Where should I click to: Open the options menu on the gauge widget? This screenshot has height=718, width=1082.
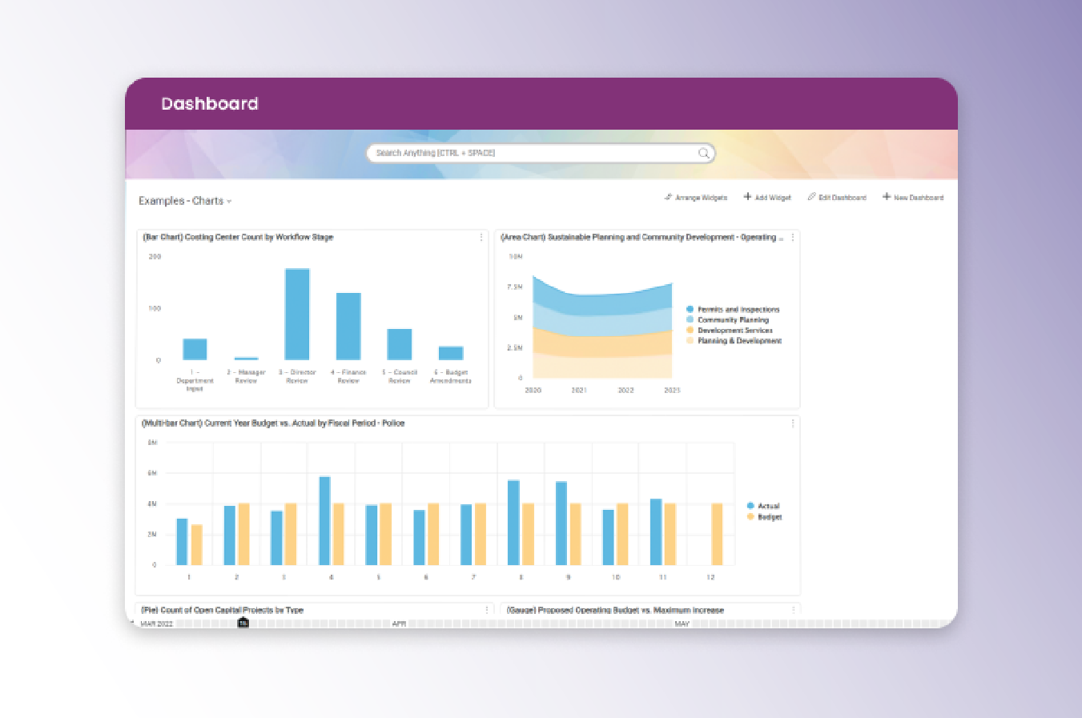click(x=792, y=609)
